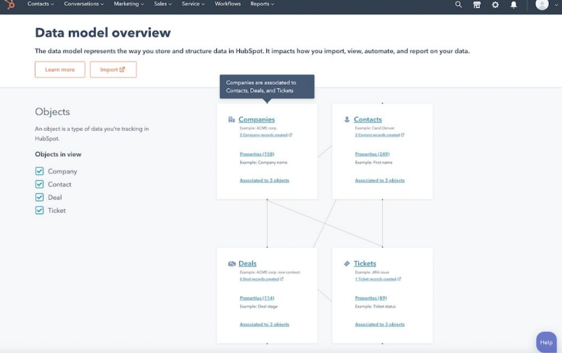This screenshot has width=562, height=353.
Task: Uncheck the Company object checkbox
Action: coord(39,171)
